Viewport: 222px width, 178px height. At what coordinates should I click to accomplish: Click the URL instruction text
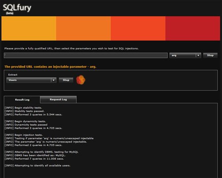point(71,48)
